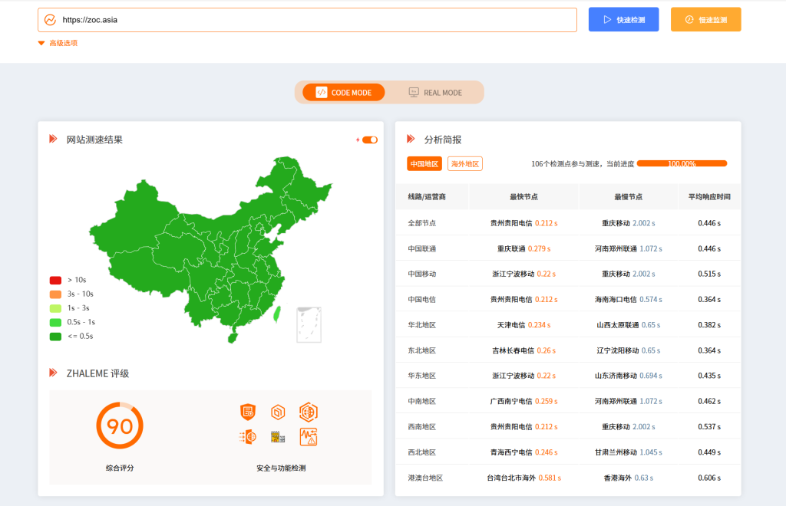Select the 中国地区 tab
Viewport: 786px width, 506px height.
pyautogui.click(x=424, y=164)
